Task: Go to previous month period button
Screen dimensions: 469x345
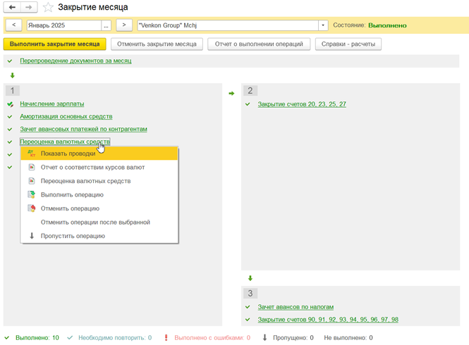Action: click(14, 25)
